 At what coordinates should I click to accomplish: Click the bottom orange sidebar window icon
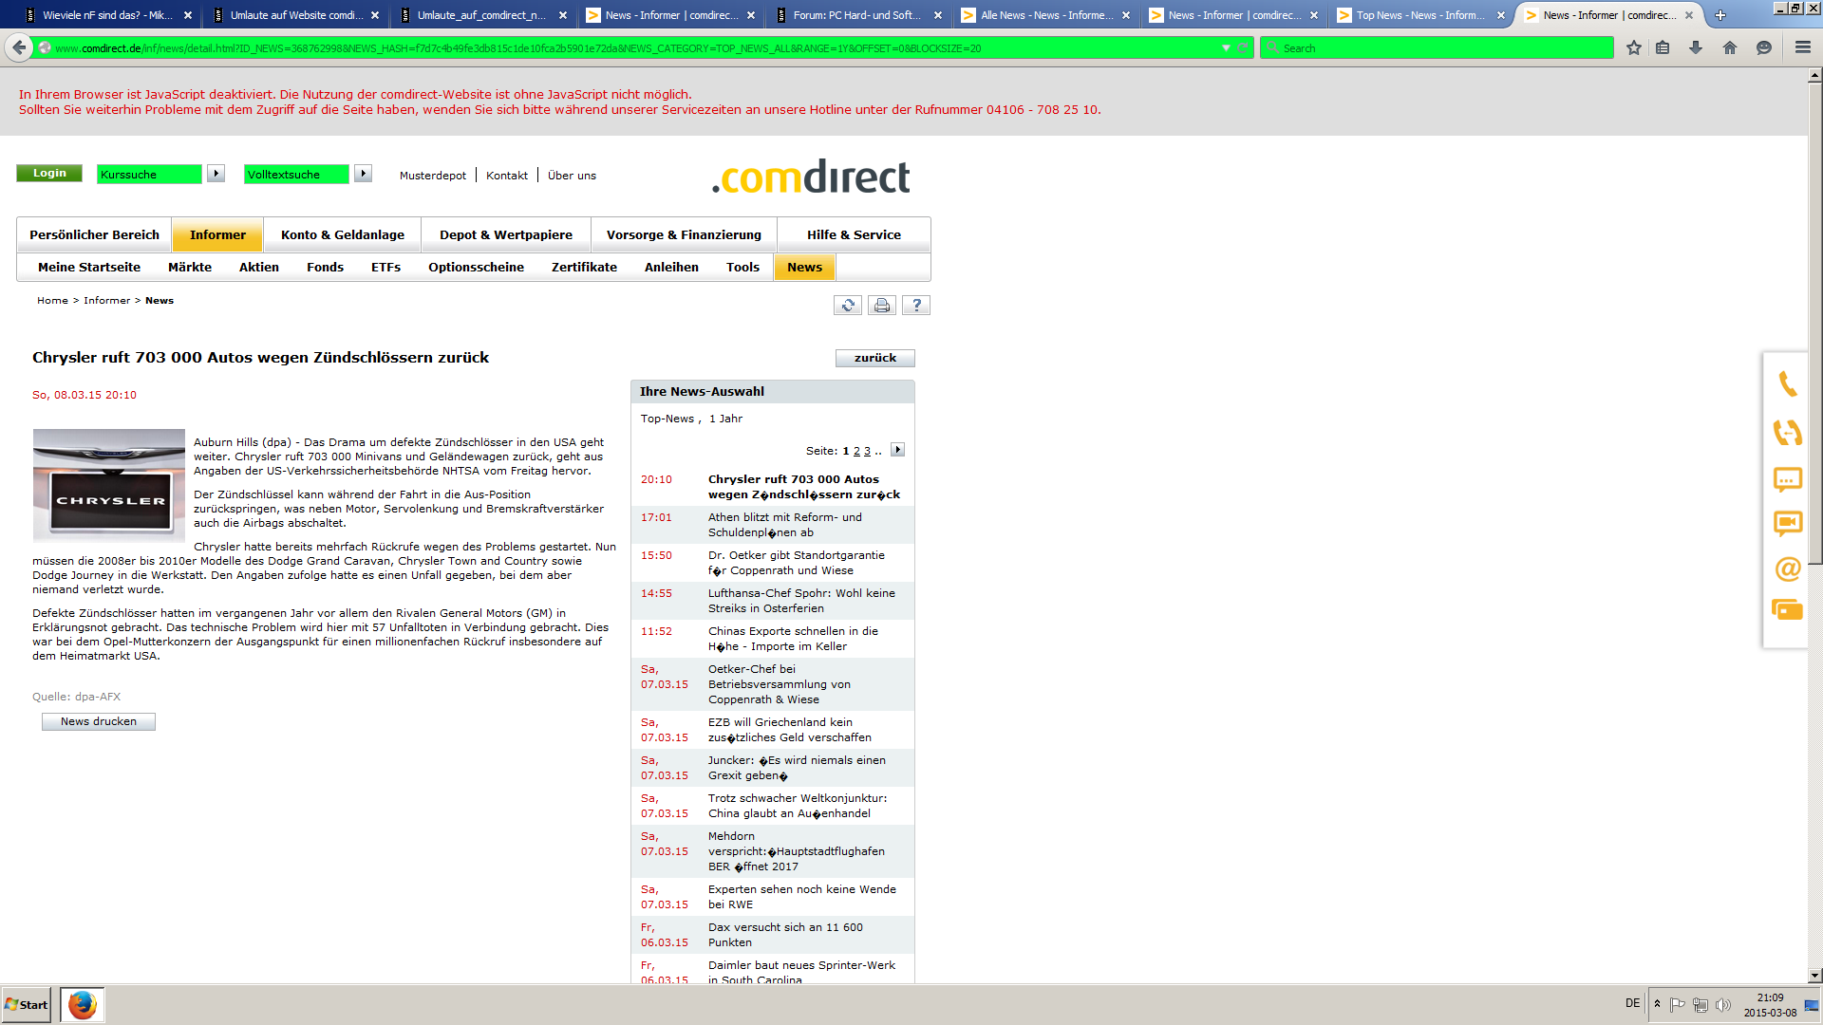1788,610
